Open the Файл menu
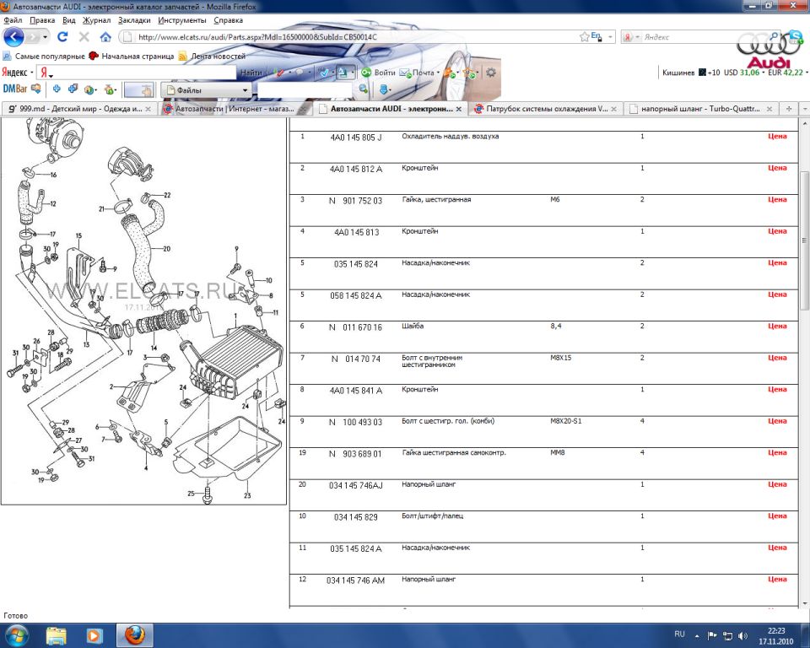This screenshot has width=810, height=648. tap(13, 20)
